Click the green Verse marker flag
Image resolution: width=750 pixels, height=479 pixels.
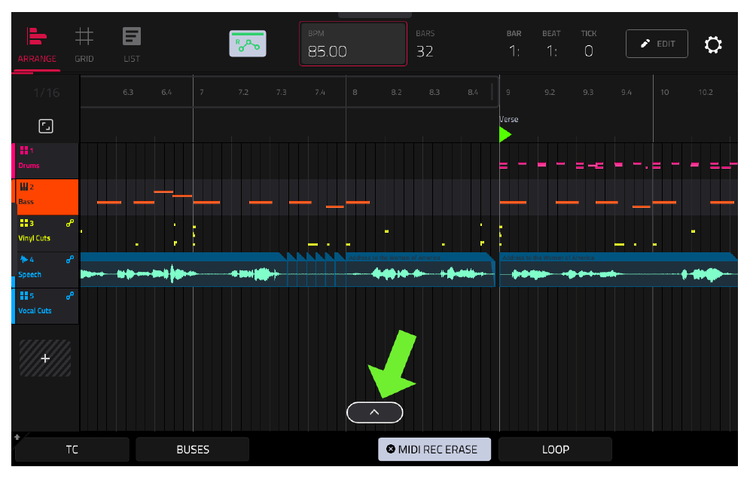tap(505, 135)
